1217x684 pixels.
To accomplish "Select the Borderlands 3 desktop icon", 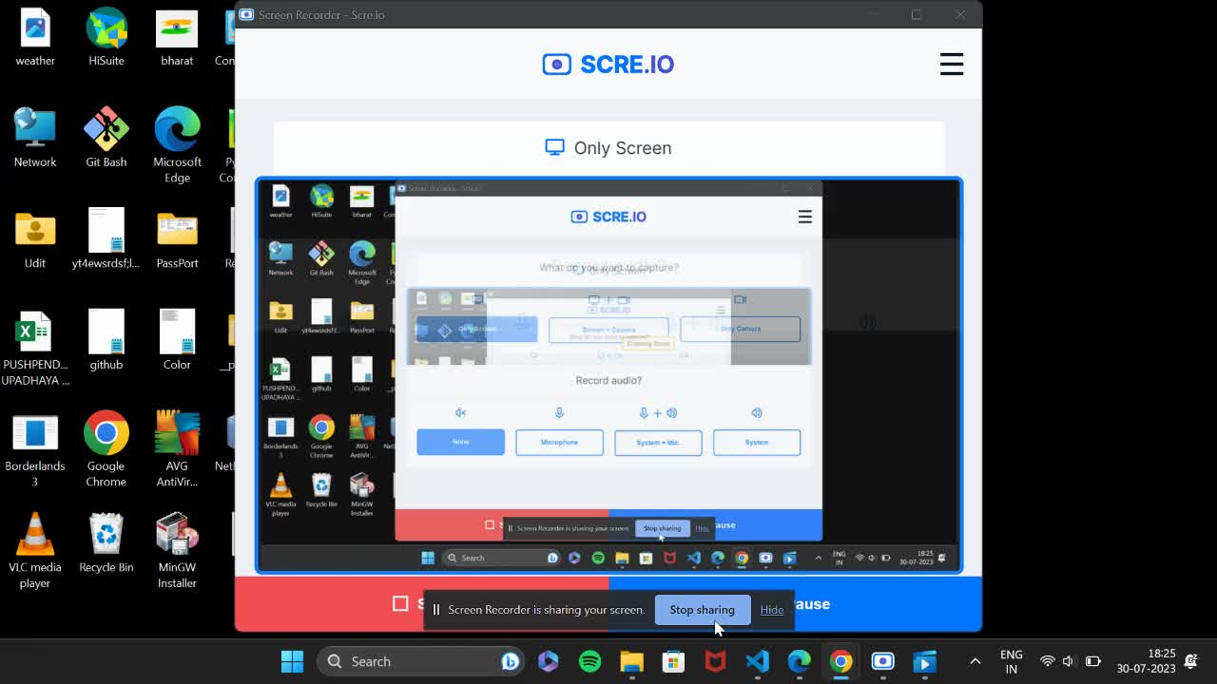I will 35,450.
